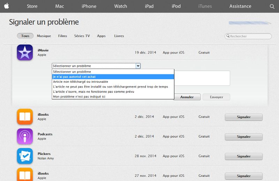279x181 pixels.
Task: Click the Plickers app title
Action: (44, 154)
